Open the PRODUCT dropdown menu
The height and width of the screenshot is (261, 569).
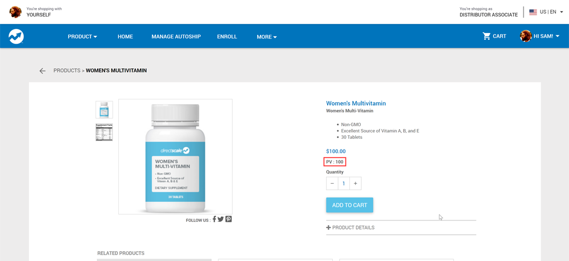tap(83, 36)
